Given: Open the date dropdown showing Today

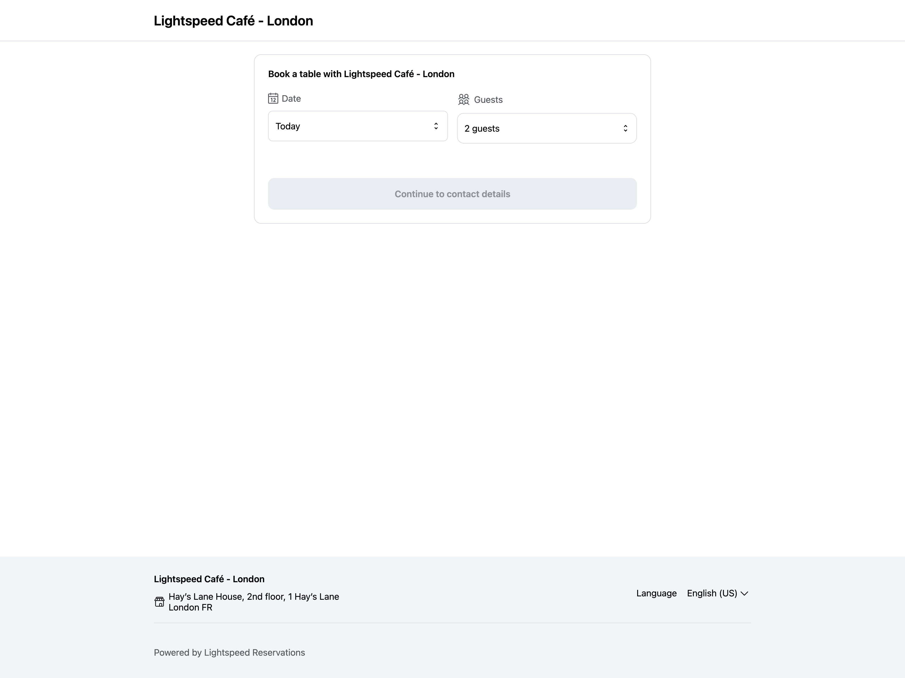Looking at the screenshot, I should coord(357,126).
